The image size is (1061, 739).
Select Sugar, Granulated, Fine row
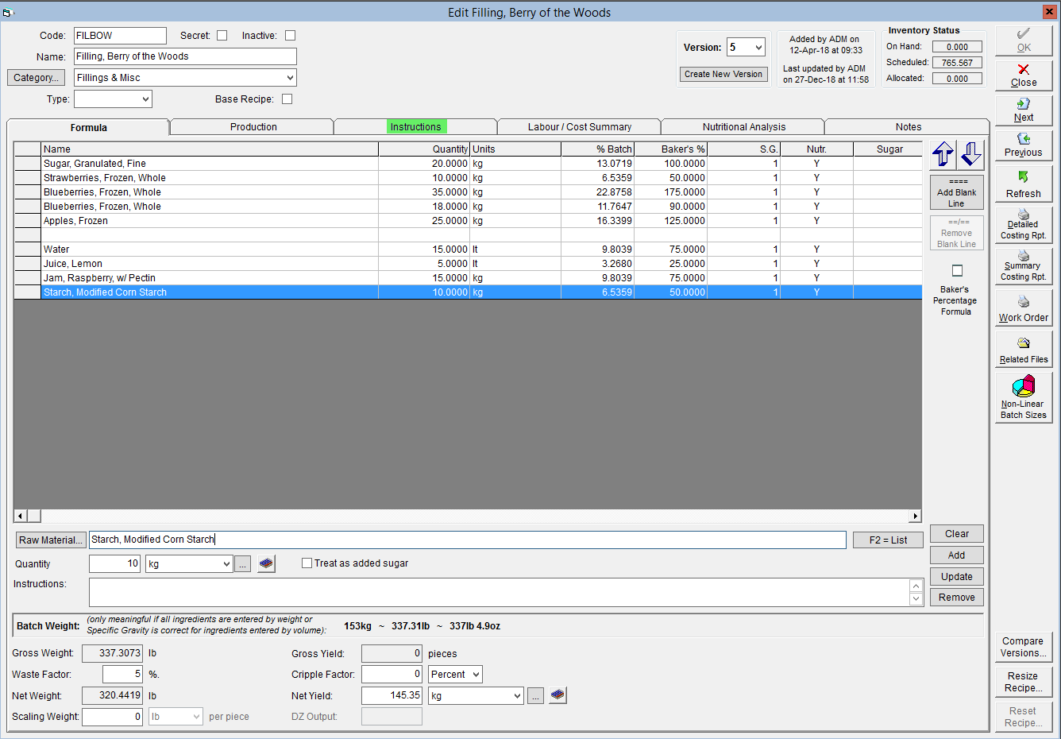tap(468, 164)
